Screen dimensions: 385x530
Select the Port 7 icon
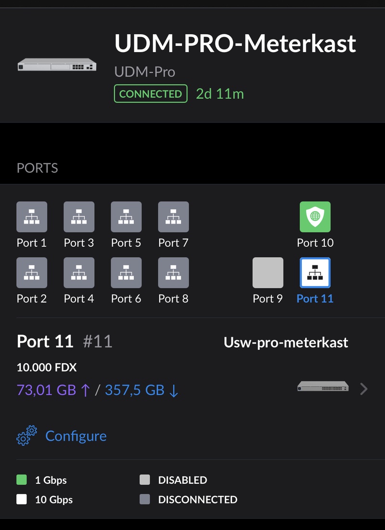(x=173, y=217)
